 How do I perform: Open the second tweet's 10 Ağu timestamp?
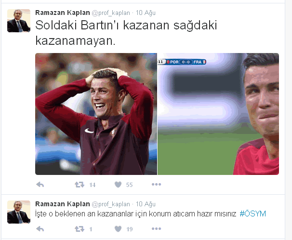pos(146,204)
